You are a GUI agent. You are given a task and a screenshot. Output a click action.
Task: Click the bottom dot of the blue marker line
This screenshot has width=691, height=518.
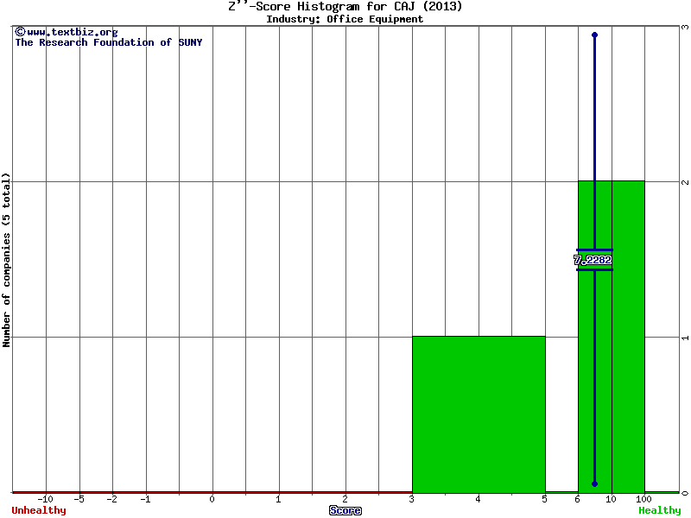(x=595, y=484)
